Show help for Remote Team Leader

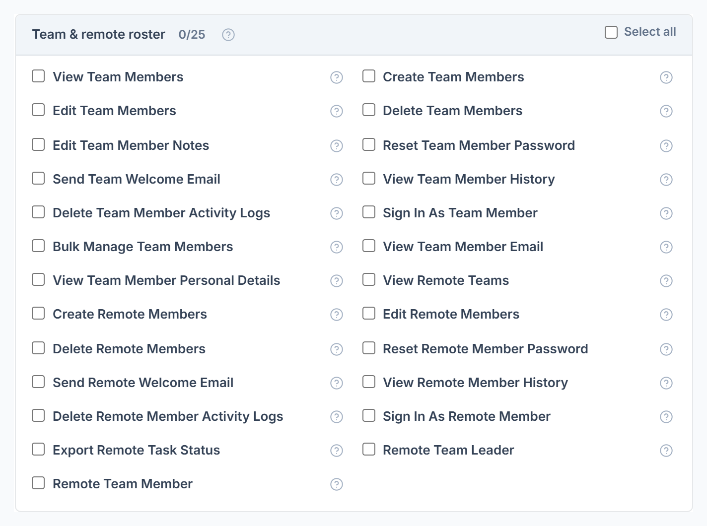click(666, 451)
